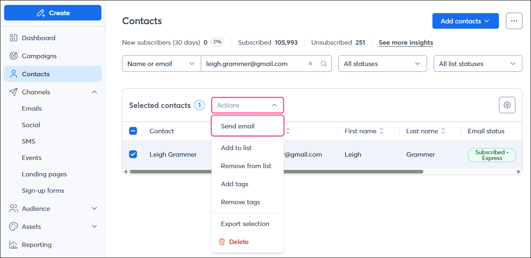
Task: Select the Reporting chart icon
Action: click(x=13, y=244)
